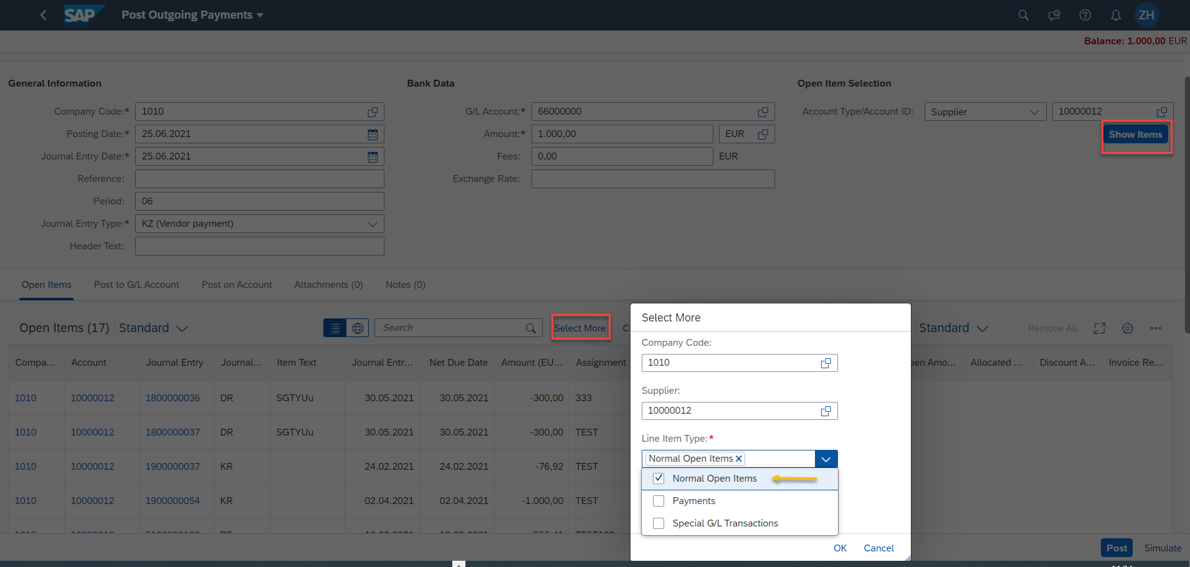Click into the Header Text field

click(x=260, y=246)
